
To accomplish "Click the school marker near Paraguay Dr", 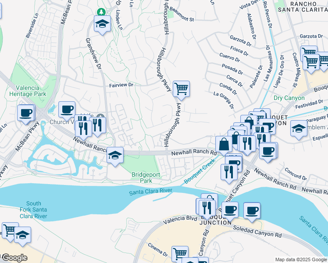I will [299, 130].
